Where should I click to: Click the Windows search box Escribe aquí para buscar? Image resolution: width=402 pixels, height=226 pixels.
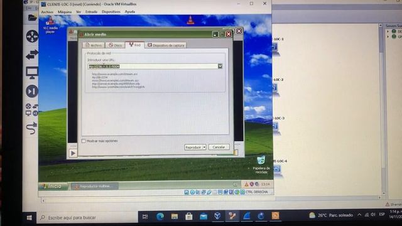(87, 218)
